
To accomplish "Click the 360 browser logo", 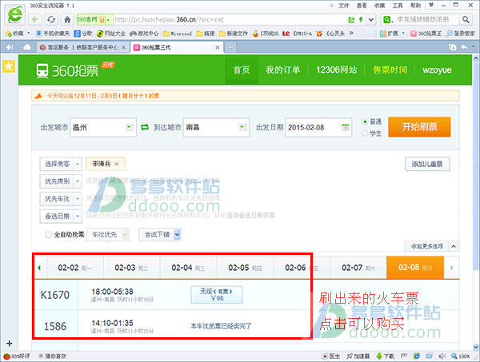I will [15, 14].
